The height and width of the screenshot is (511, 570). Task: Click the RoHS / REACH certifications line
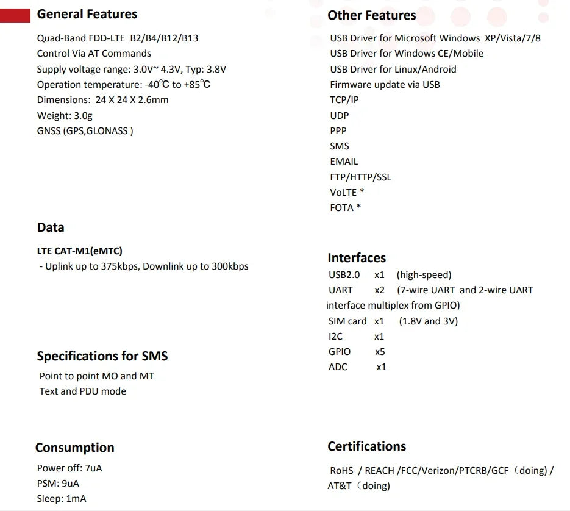click(441, 478)
